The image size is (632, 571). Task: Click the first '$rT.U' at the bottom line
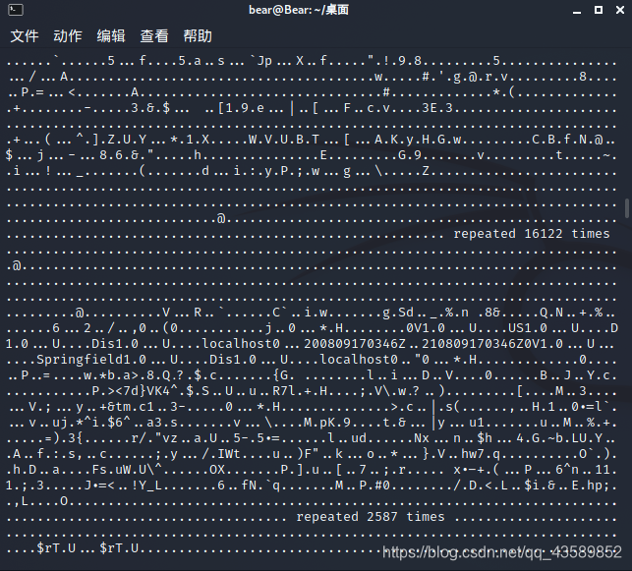point(56,548)
